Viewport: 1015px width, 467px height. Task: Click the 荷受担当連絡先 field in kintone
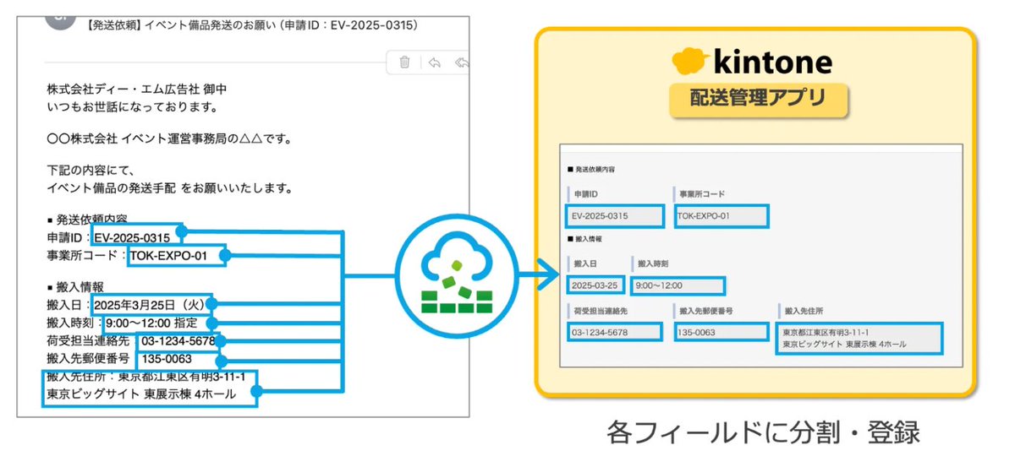click(615, 333)
